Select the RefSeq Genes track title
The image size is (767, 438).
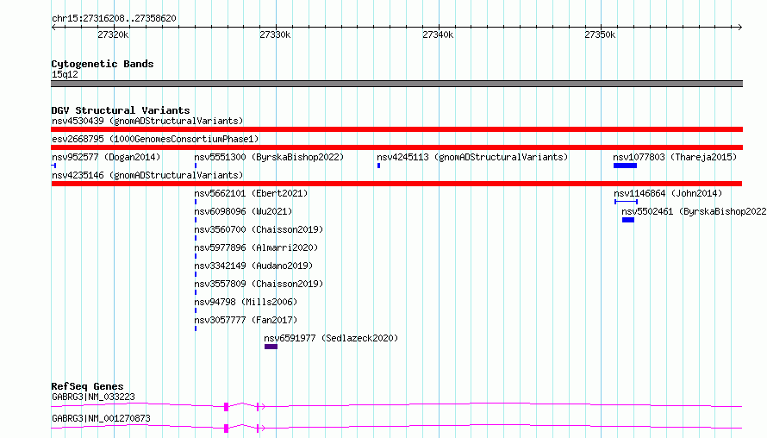(87, 386)
